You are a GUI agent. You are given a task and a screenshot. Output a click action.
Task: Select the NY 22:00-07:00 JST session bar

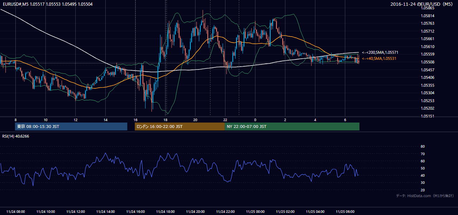pyautogui.click(x=292, y=126)
